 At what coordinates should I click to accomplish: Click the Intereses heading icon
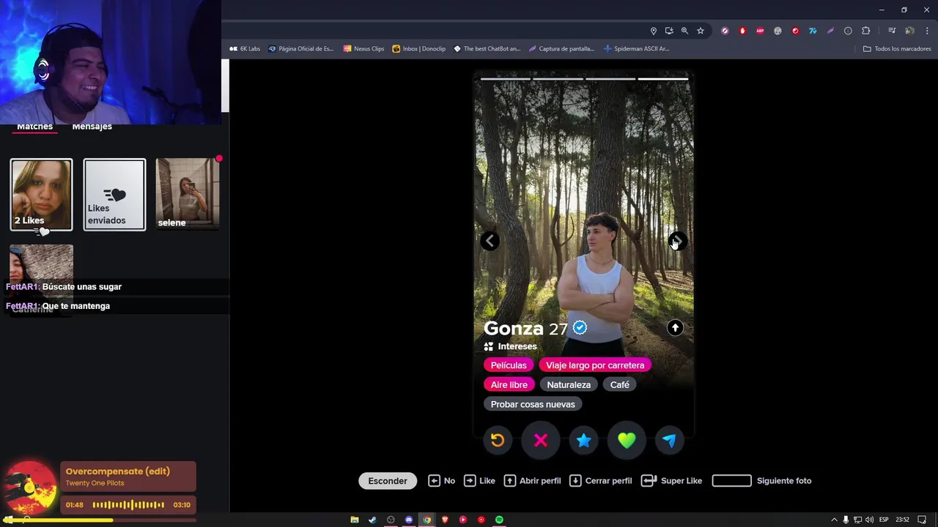(489, 346)
